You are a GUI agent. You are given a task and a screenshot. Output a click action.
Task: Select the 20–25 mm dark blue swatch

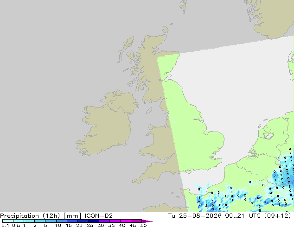[x=83, y=221]
